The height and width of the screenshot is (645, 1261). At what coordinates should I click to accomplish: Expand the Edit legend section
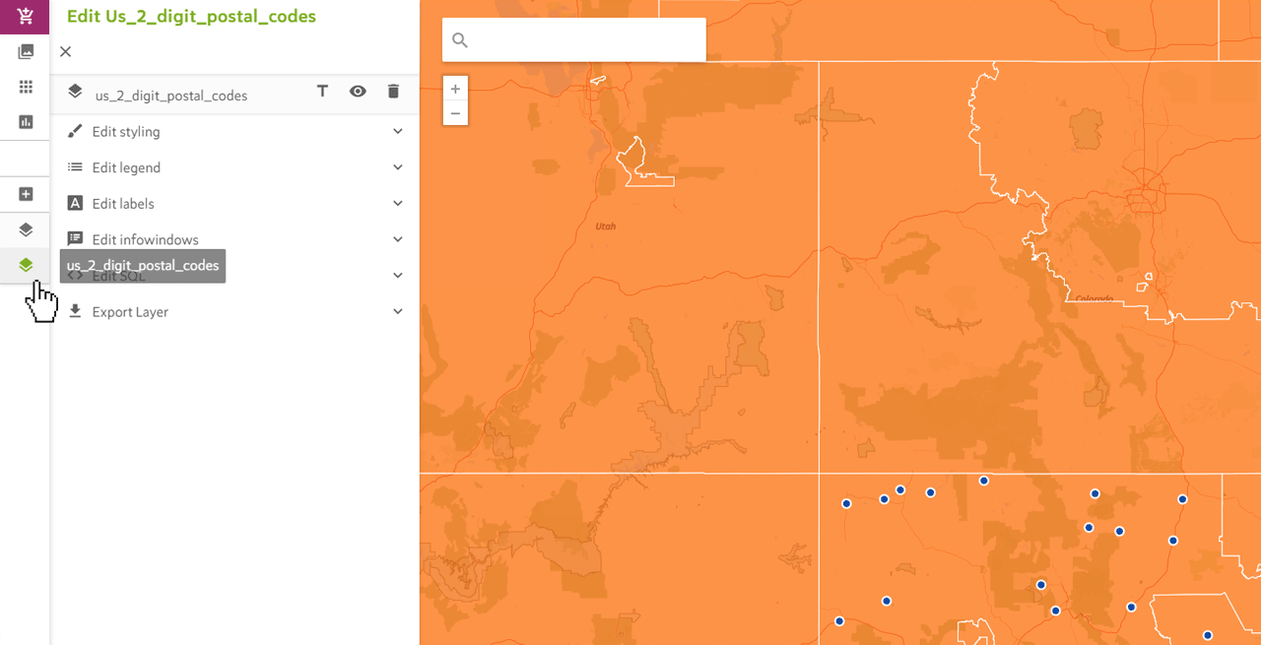coord(236,167)
